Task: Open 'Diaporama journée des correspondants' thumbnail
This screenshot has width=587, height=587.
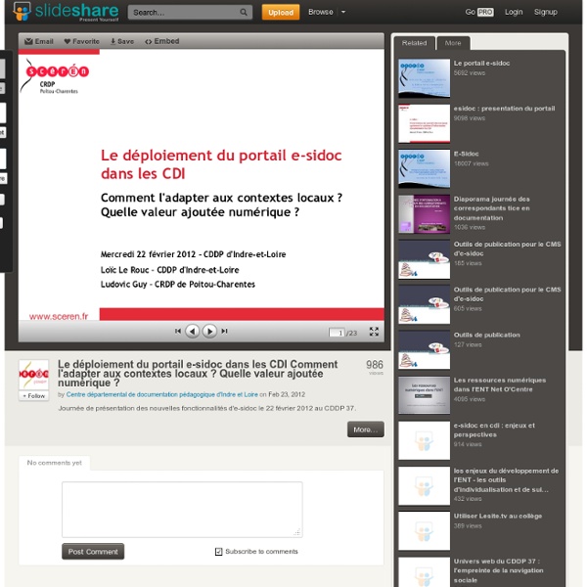Action: click(425, 214)
